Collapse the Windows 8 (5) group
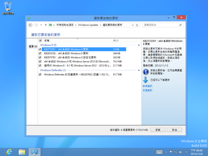The image size is (208, 156). [139, 45]
